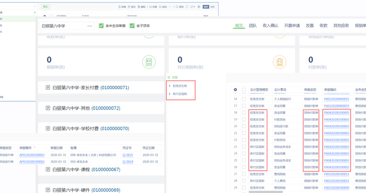Image resolution: width=366 pixels, height=193 pixels.
Task: Click the 全部 list icon in tree
Action: pyautogui.click(x=169, y=77)
